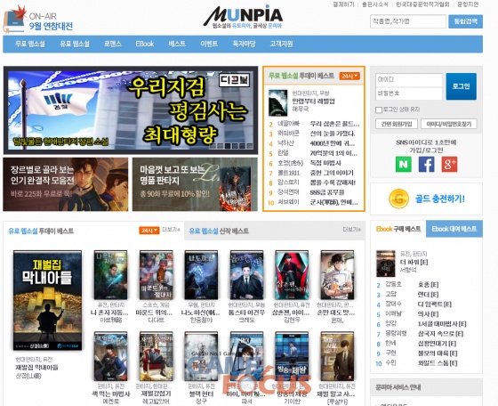The width and height of the screenshot is (498, 406).
Task: Open the 나노 마신 cover image
Action: coord(201,275)
